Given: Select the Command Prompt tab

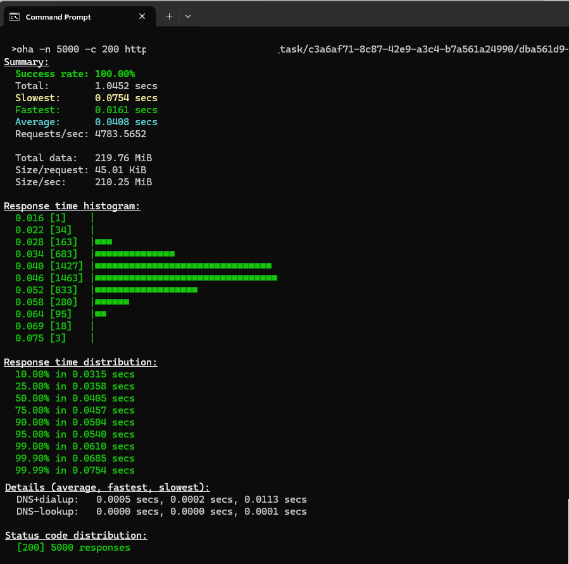Looking at the screenshot, I should 80,16.
